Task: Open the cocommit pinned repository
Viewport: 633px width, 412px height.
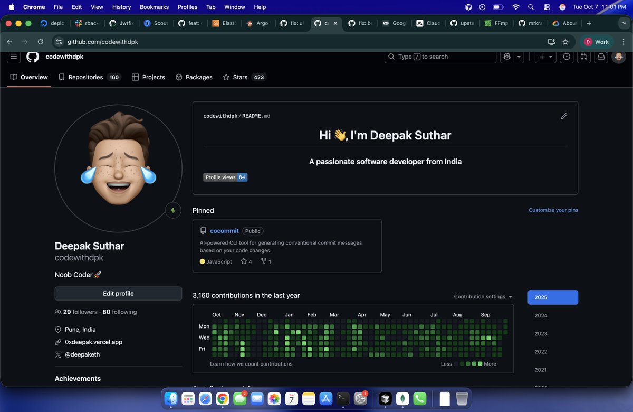Action: 224,231
